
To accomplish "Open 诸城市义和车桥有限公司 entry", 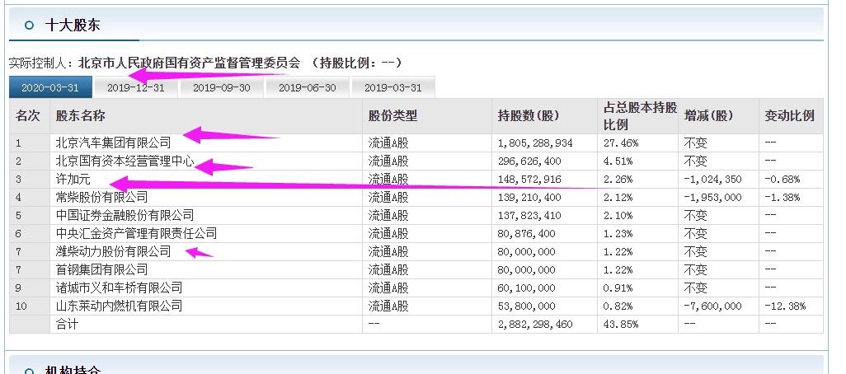I will click(119, 288).
